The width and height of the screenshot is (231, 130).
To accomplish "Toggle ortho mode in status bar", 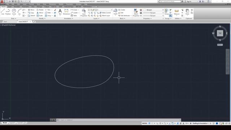I will 157,123.
